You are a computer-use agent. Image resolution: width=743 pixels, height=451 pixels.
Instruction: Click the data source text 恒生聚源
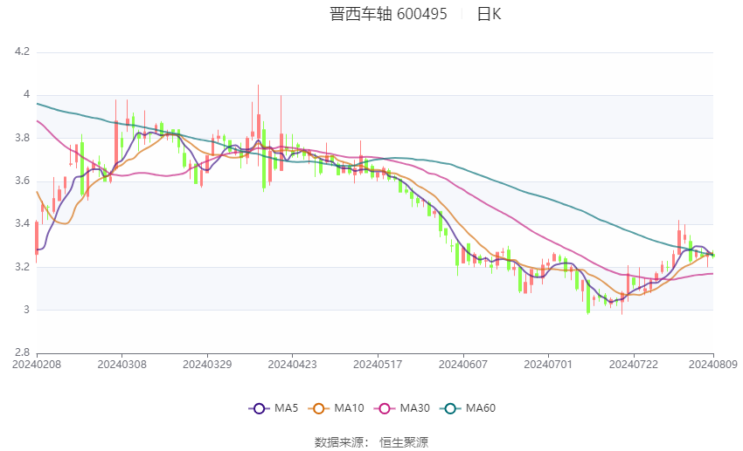point(404,442)
